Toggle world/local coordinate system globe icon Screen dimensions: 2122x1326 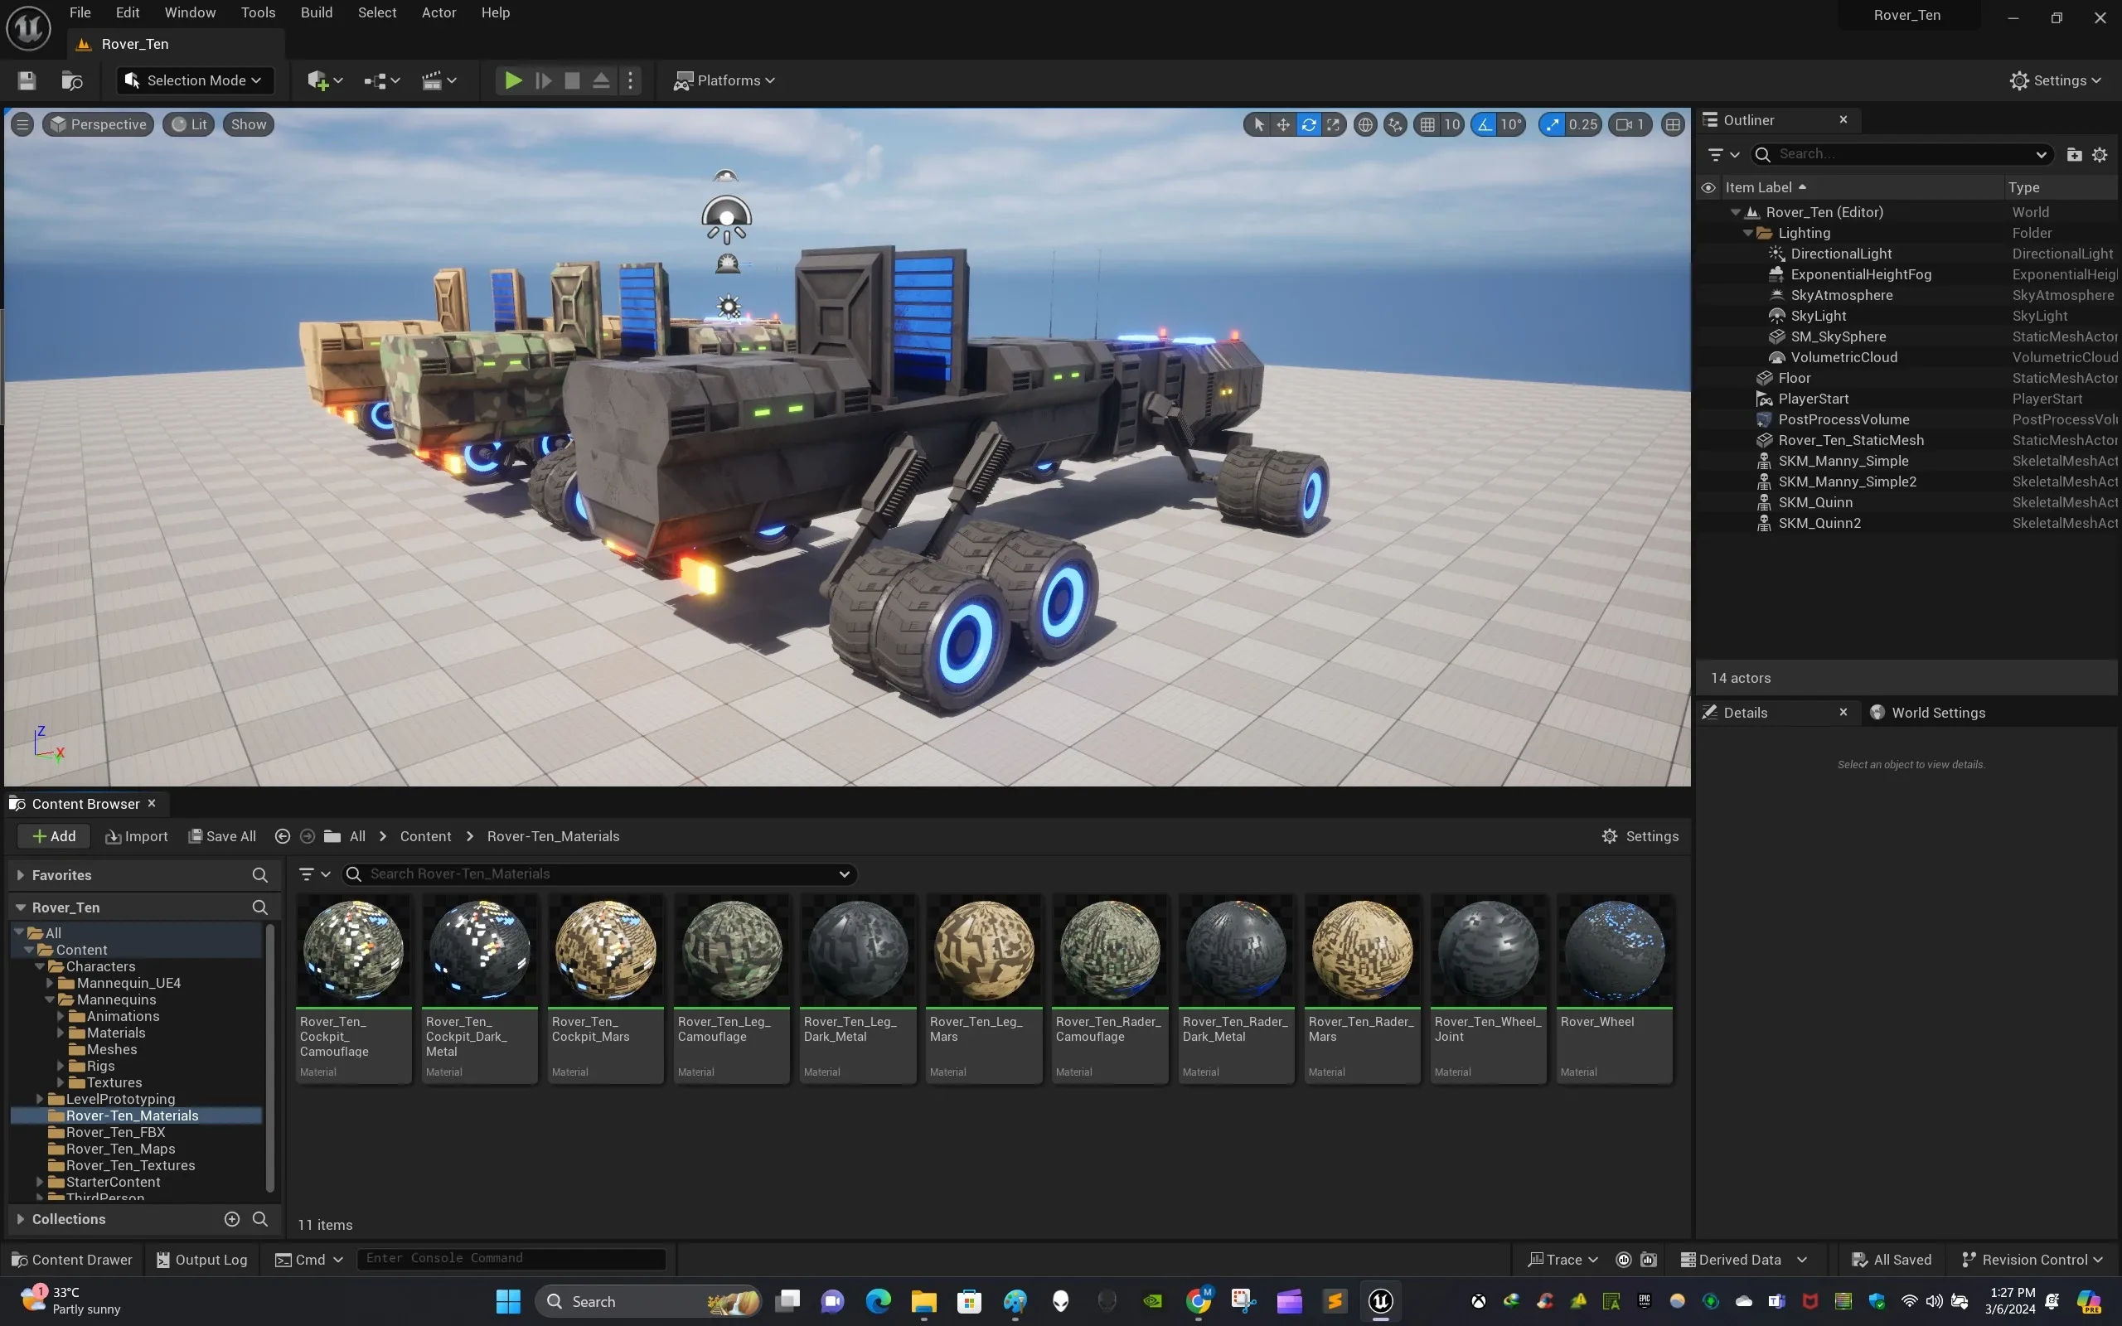pos(1364,124)
